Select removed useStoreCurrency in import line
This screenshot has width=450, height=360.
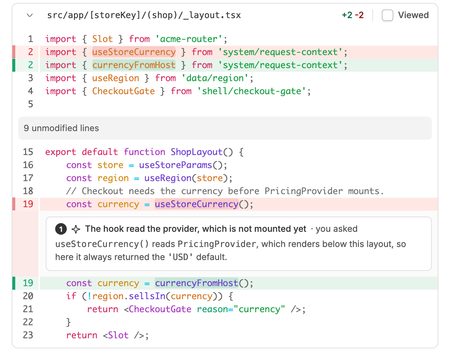point(134,52)
